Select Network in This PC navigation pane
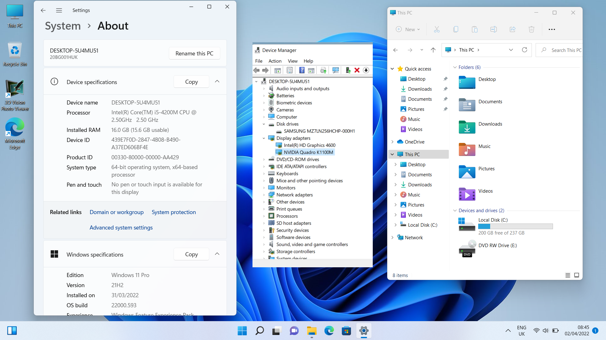The image size is (606, 340). pos(414,238)
